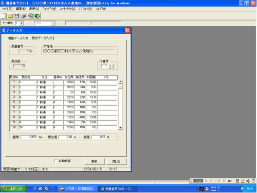Click the green tree toolbar icon
Viewport: 257px width, 193px height.
(37, 16)
